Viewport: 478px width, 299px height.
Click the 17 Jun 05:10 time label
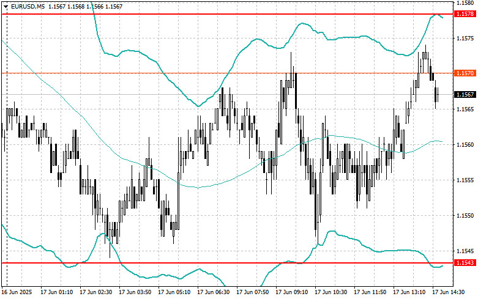pos(174,292)
